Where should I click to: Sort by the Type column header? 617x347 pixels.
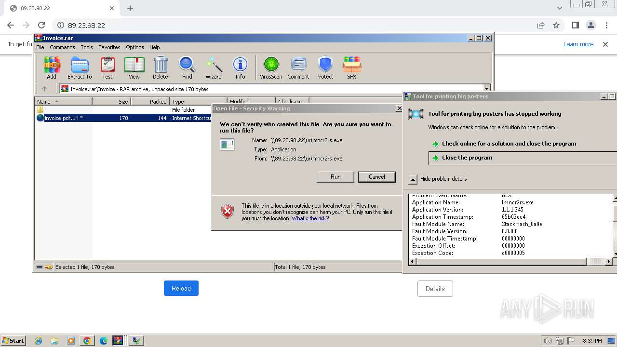[x=198, y=102]
